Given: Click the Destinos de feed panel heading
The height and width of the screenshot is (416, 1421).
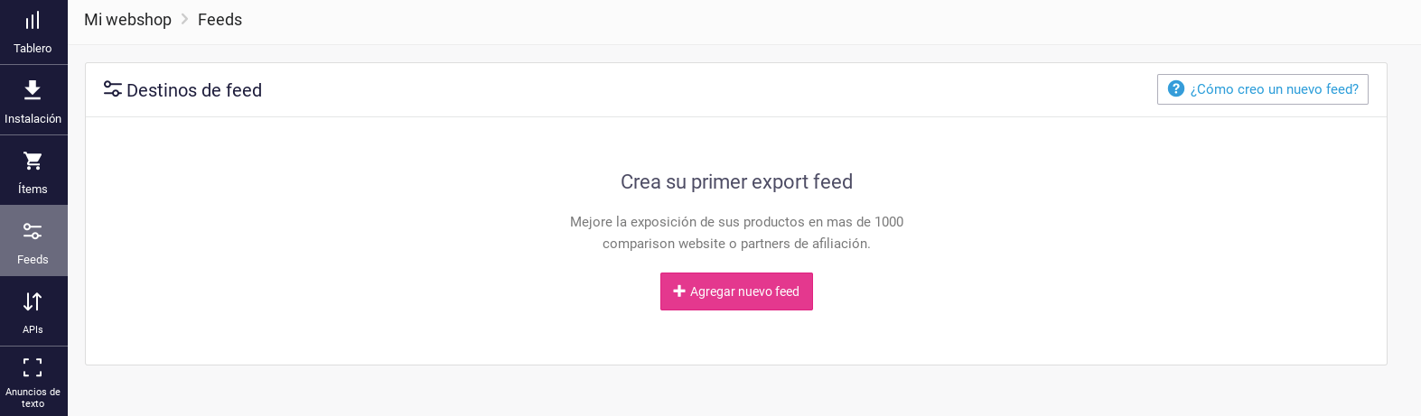Looking at the screenshot, I should [194, 90].
